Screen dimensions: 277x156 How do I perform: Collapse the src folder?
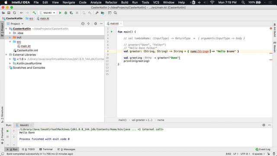10,42
